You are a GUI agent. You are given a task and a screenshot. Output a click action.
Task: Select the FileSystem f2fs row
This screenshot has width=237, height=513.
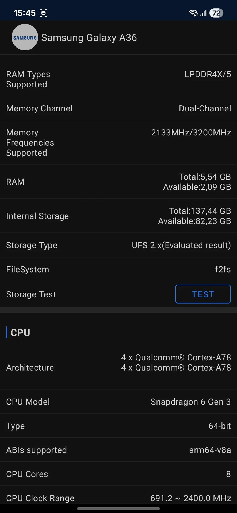tap(119, 269)
